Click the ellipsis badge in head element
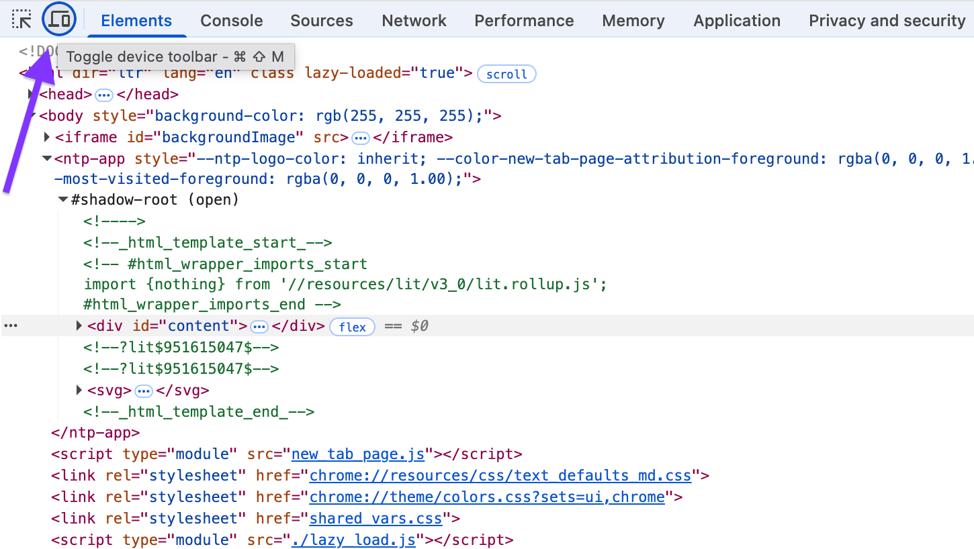Screen dimensions: 974x549 click(x=104, y=95)
